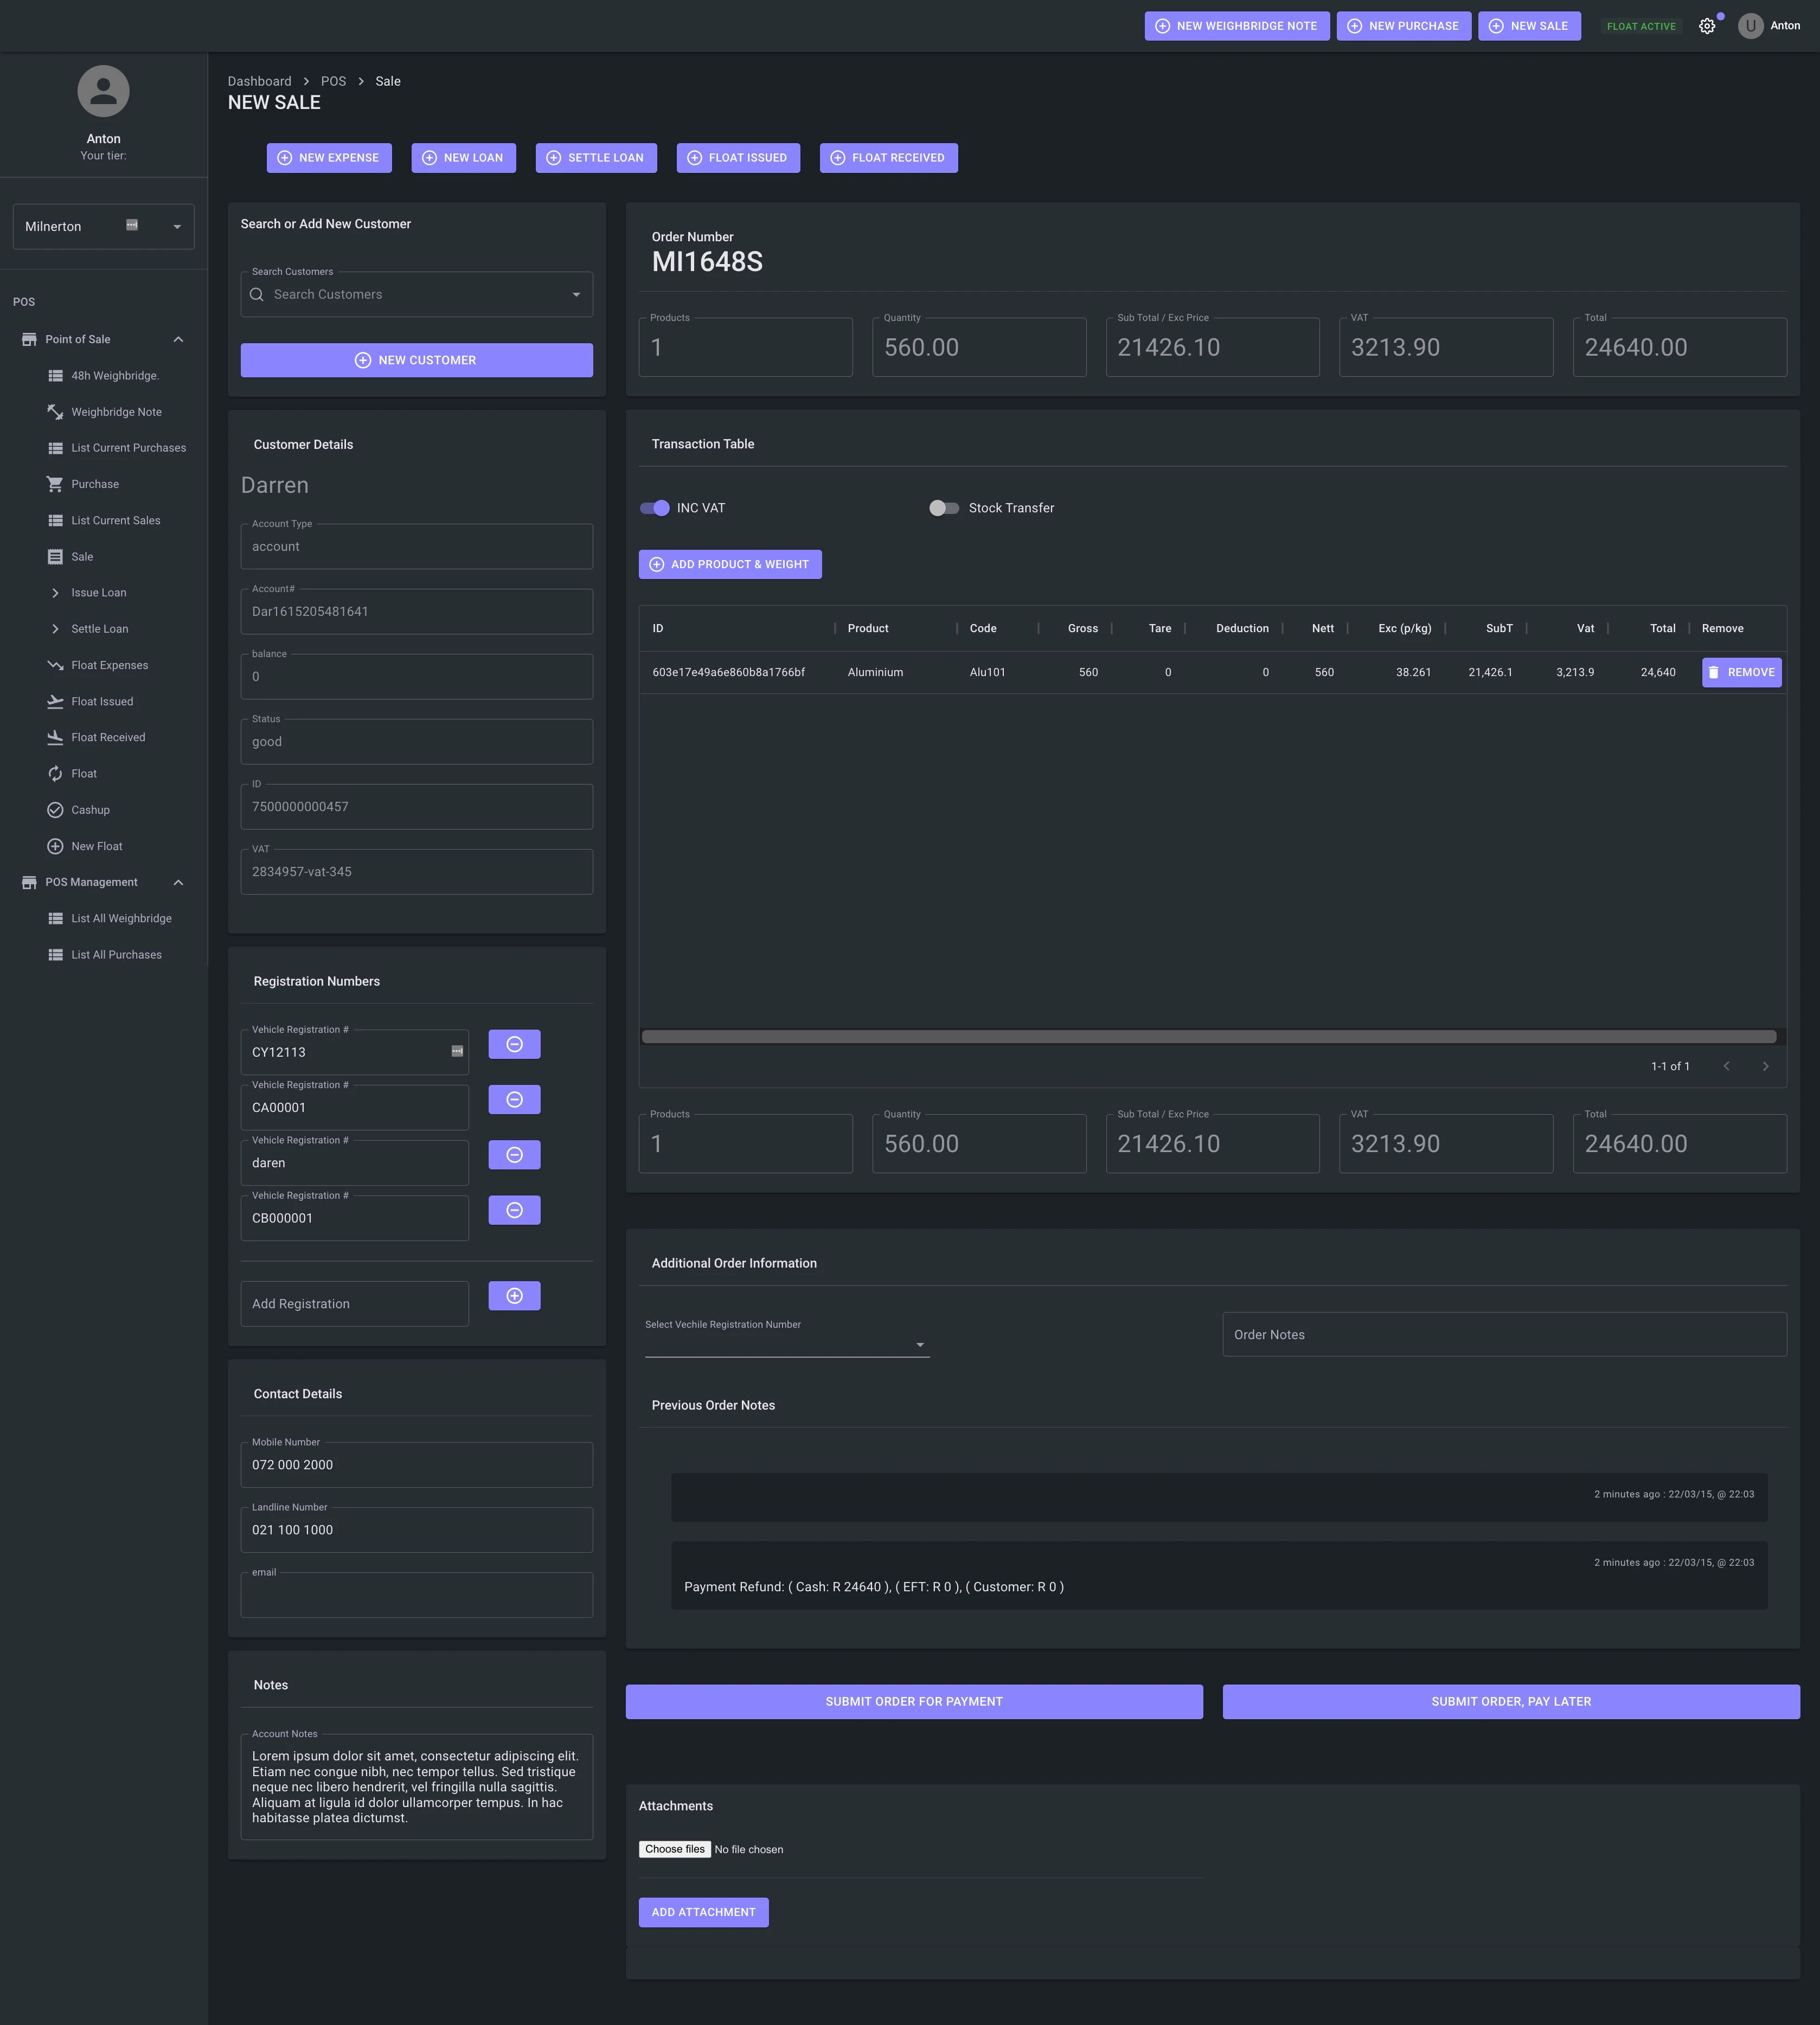Click the Weighbridge Note sidebar icon

pyautogui.click(x=55, y=412)
